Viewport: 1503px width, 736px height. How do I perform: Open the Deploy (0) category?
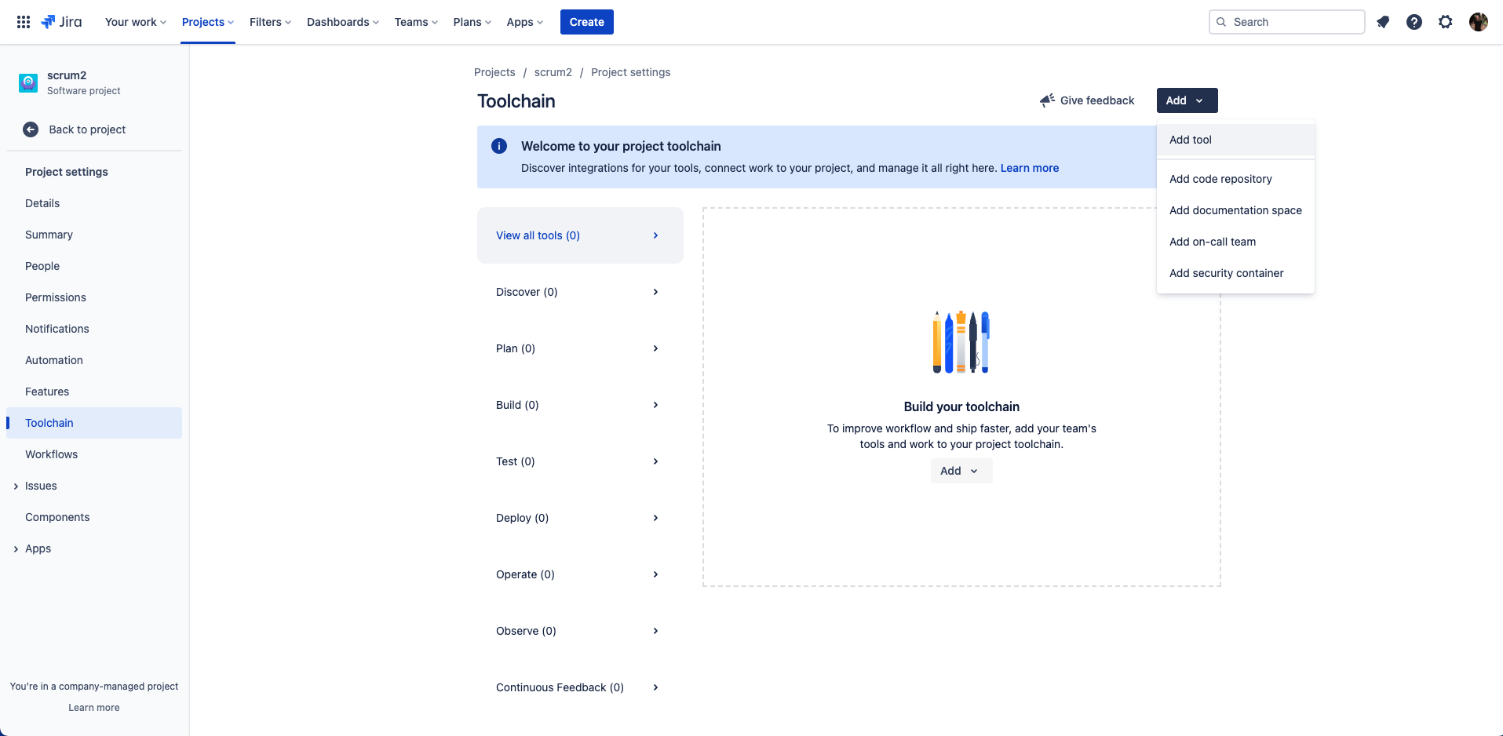pyautogui.click(x=580, y=518)
